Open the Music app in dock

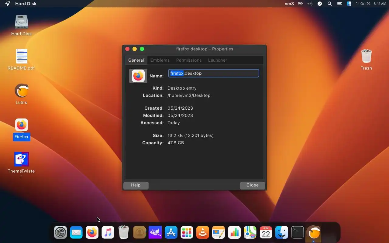tap(108, 233)
